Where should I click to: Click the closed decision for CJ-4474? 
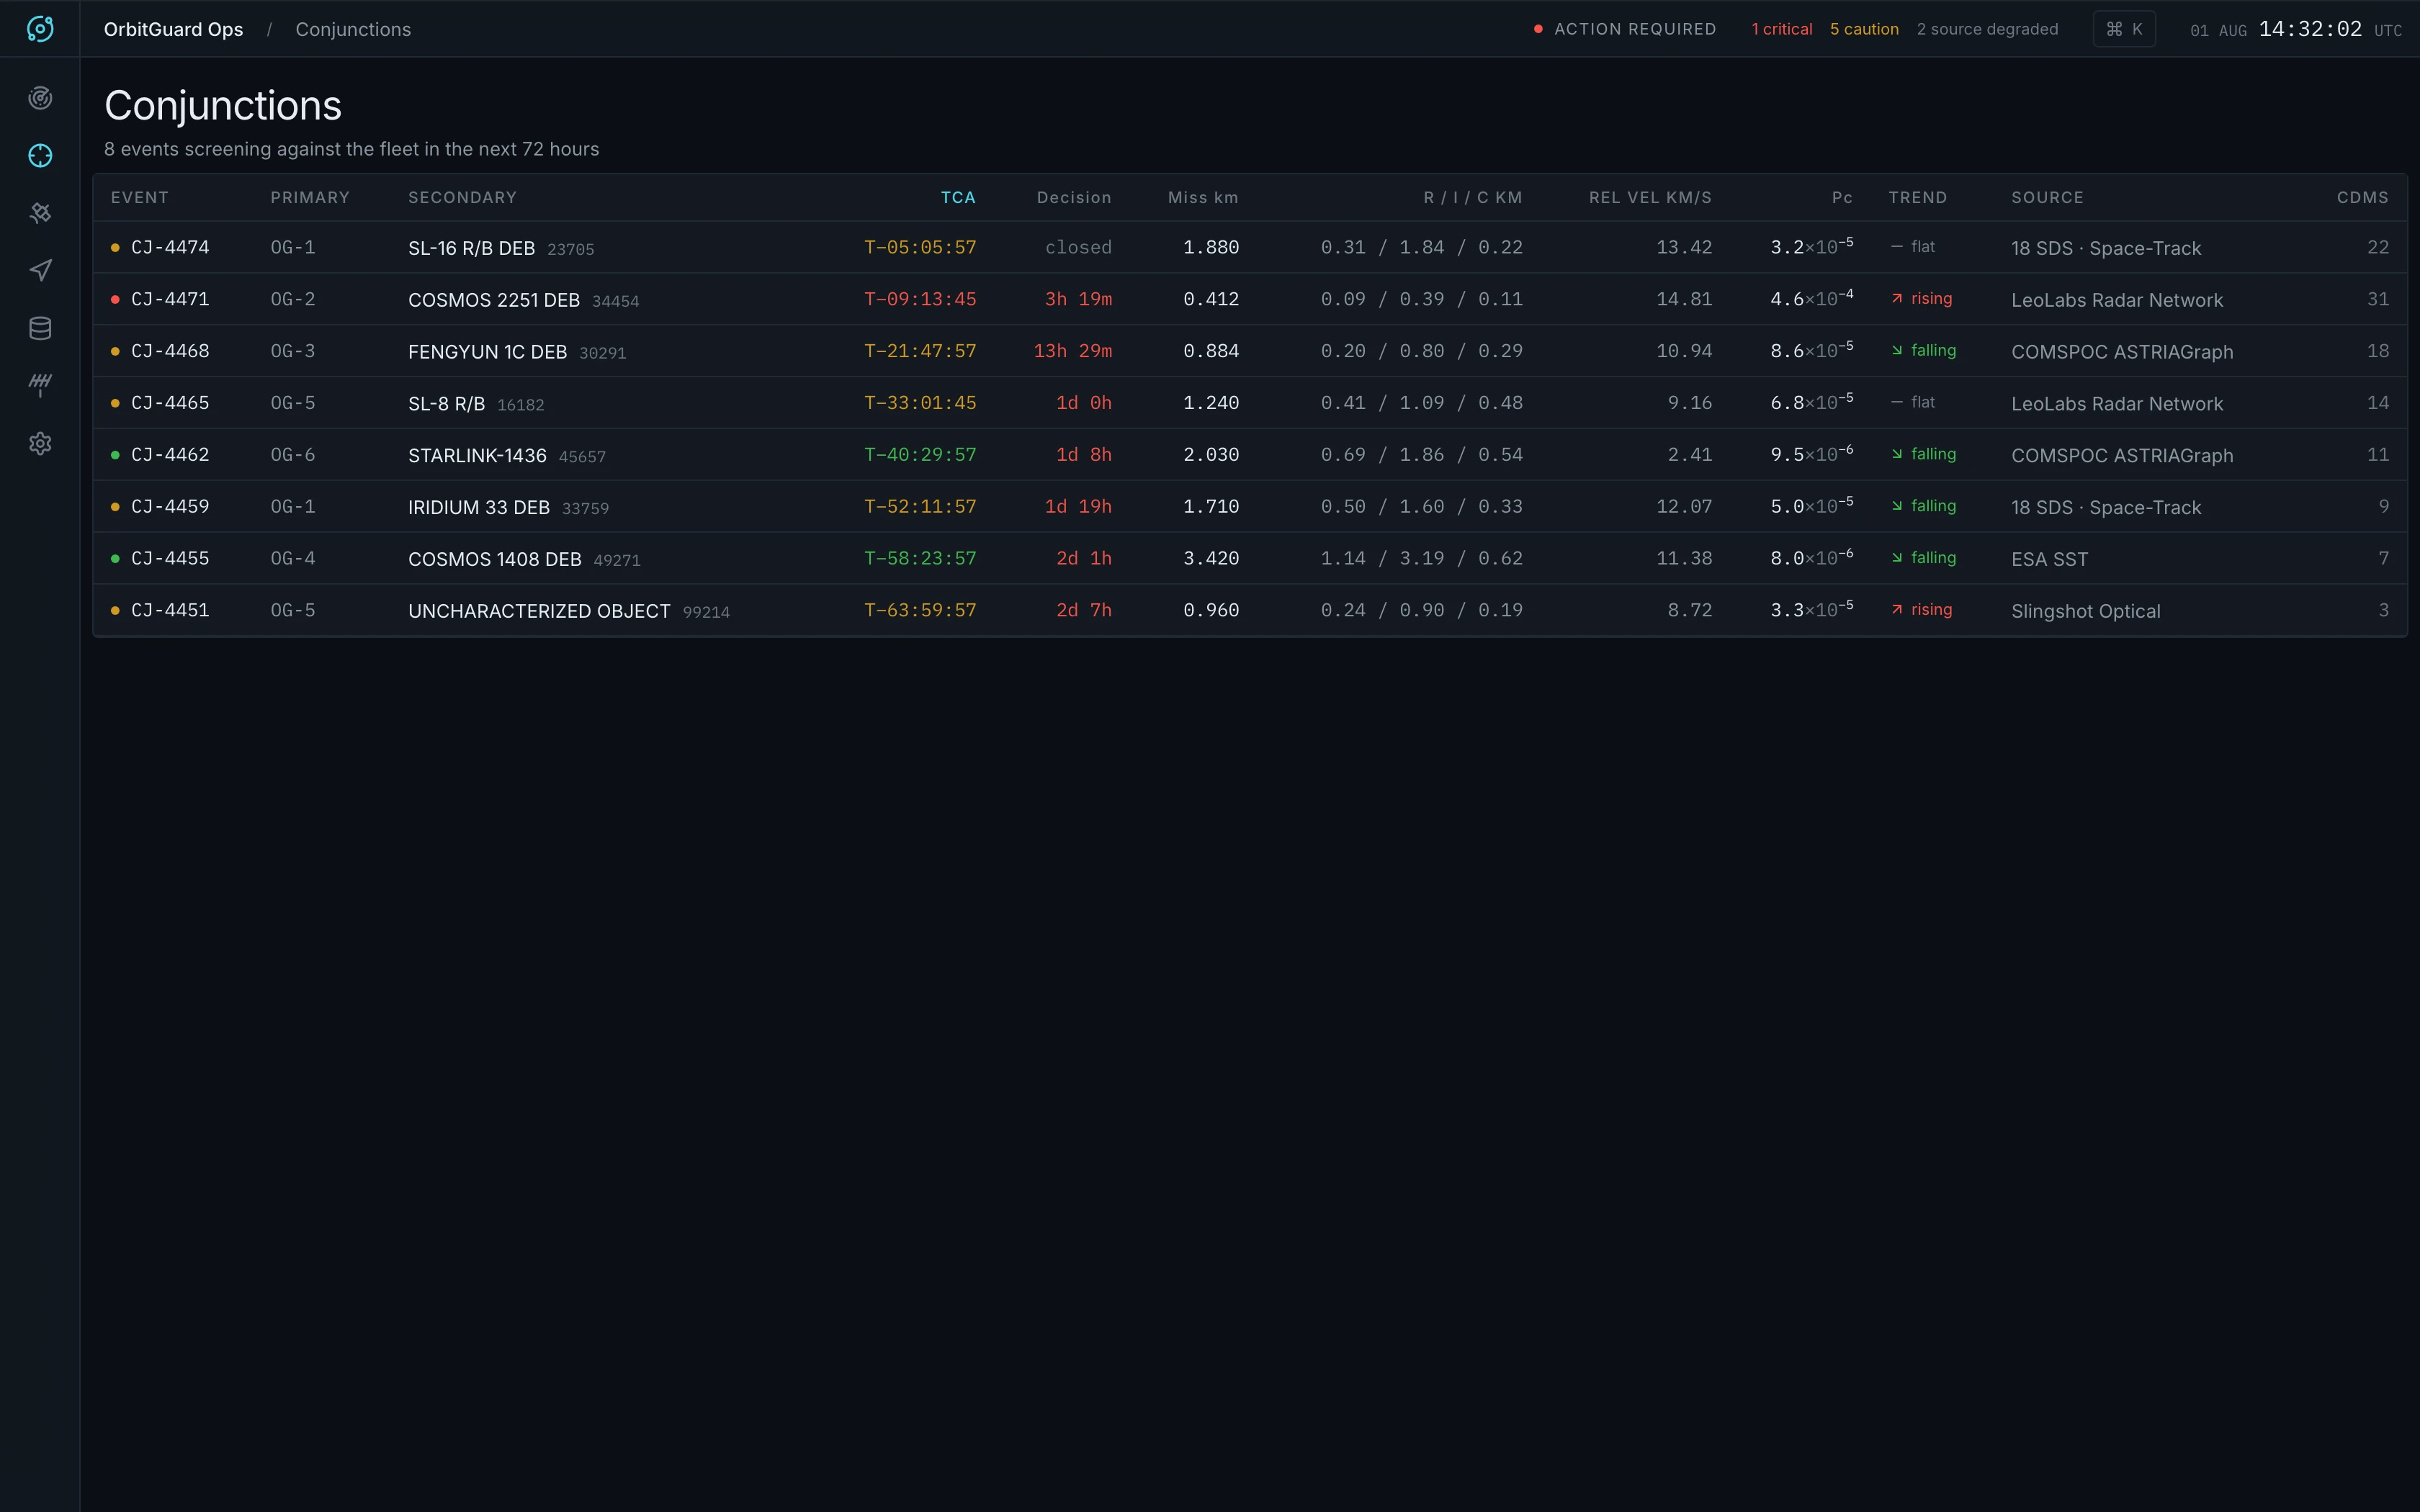click(x=1078, y=247)
